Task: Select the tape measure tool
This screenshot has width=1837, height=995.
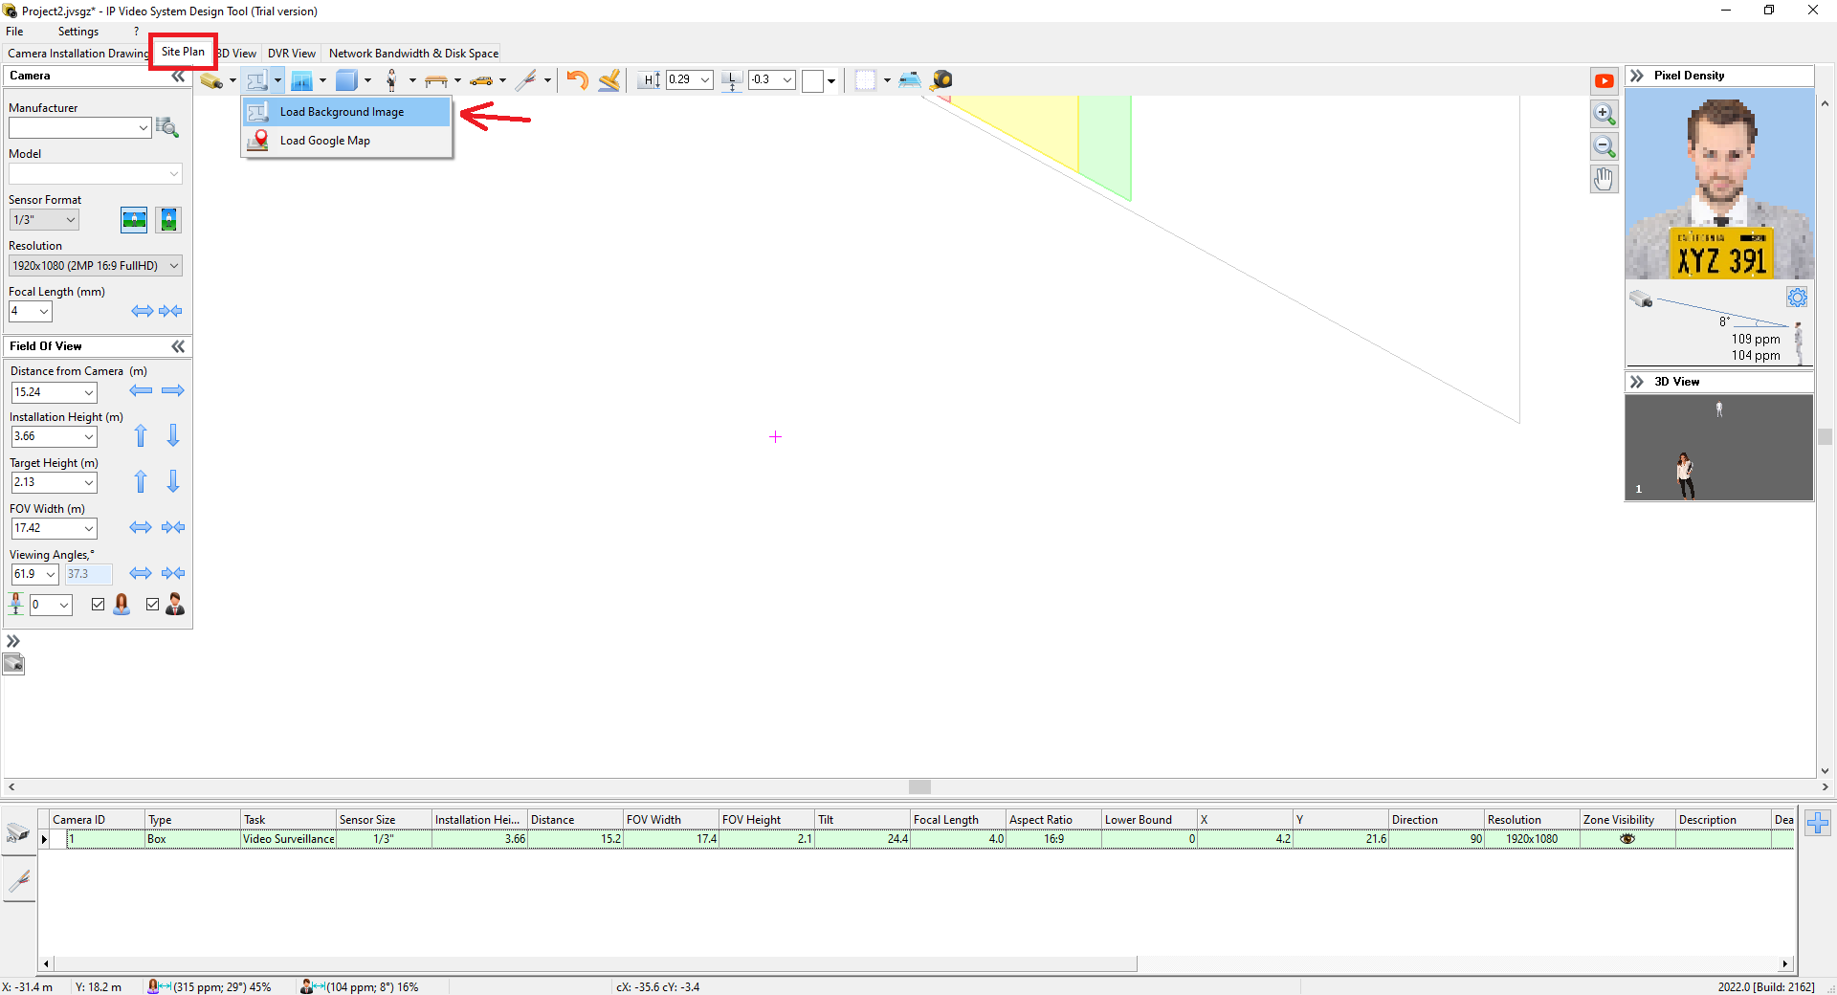Action: (x=941, y=80)
